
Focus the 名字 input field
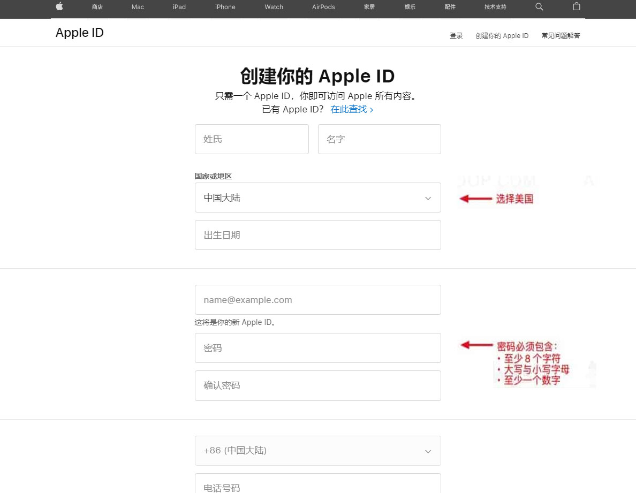379,139
